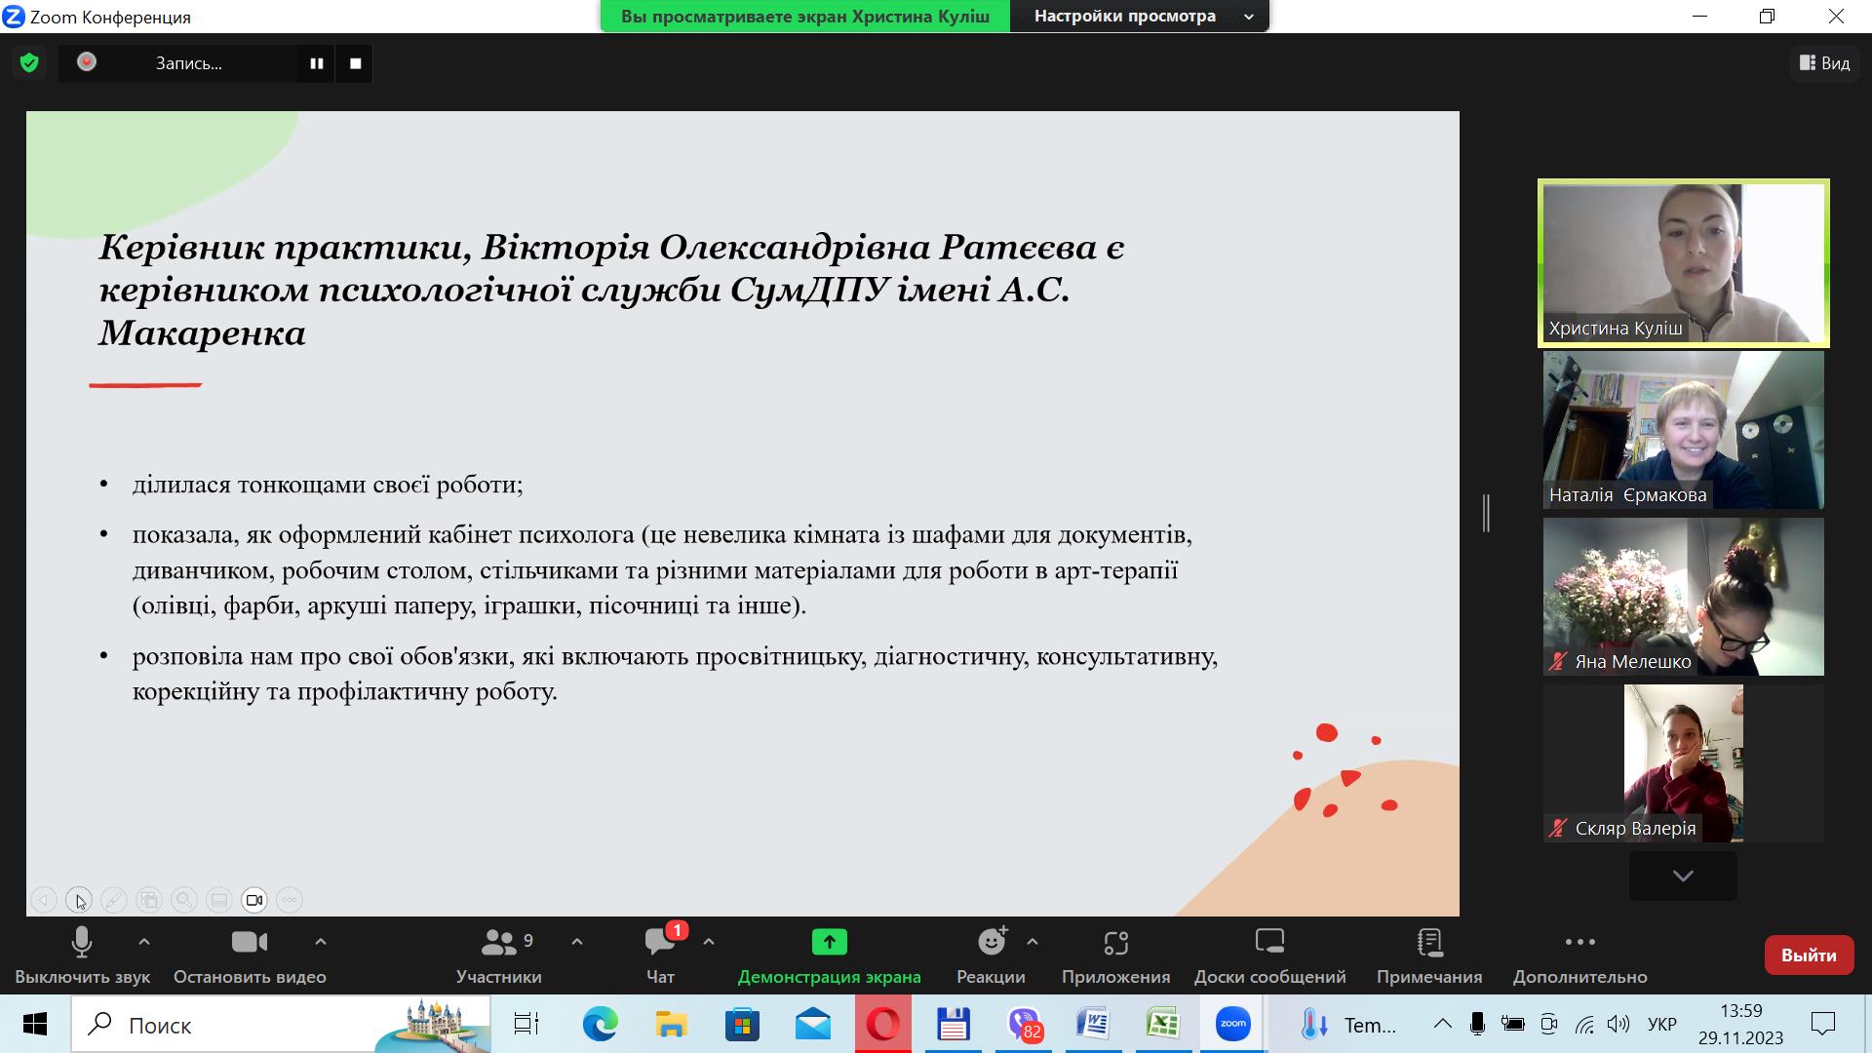Click zoom magnifier in slide toolbar
This screenshot has height=1053, width=1872.
[x=184, y=900]
